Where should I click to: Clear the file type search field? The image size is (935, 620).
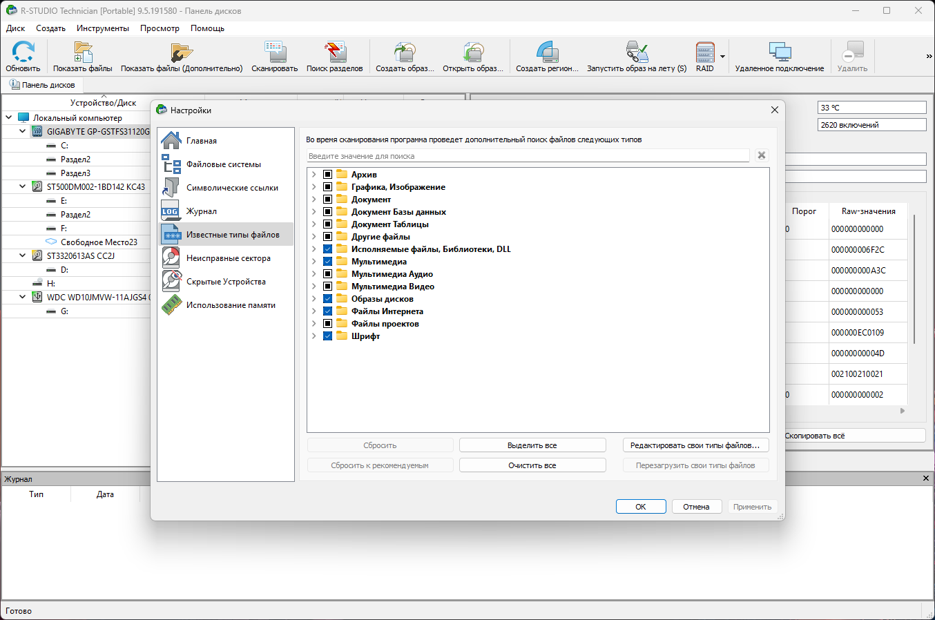762,155
